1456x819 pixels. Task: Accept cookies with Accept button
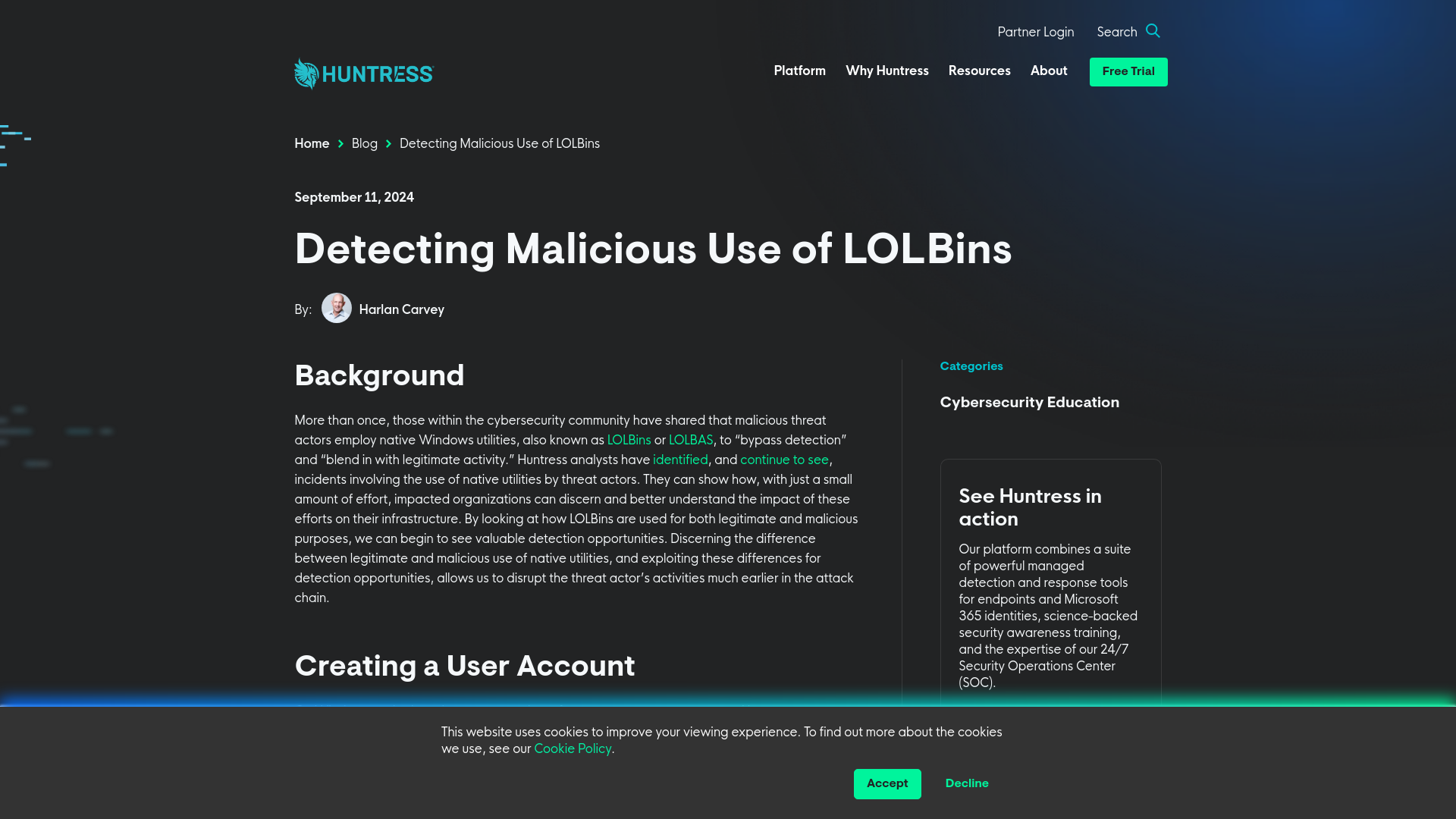887,783
